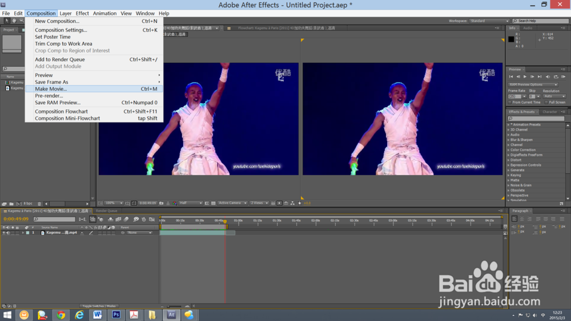
Task: Toggle hide shy layers icon
Action: pos(110,219)
